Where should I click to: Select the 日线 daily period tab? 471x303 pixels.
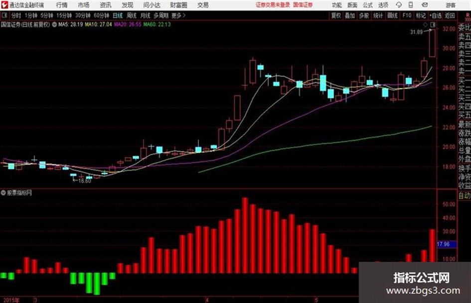tap(118, 15)
